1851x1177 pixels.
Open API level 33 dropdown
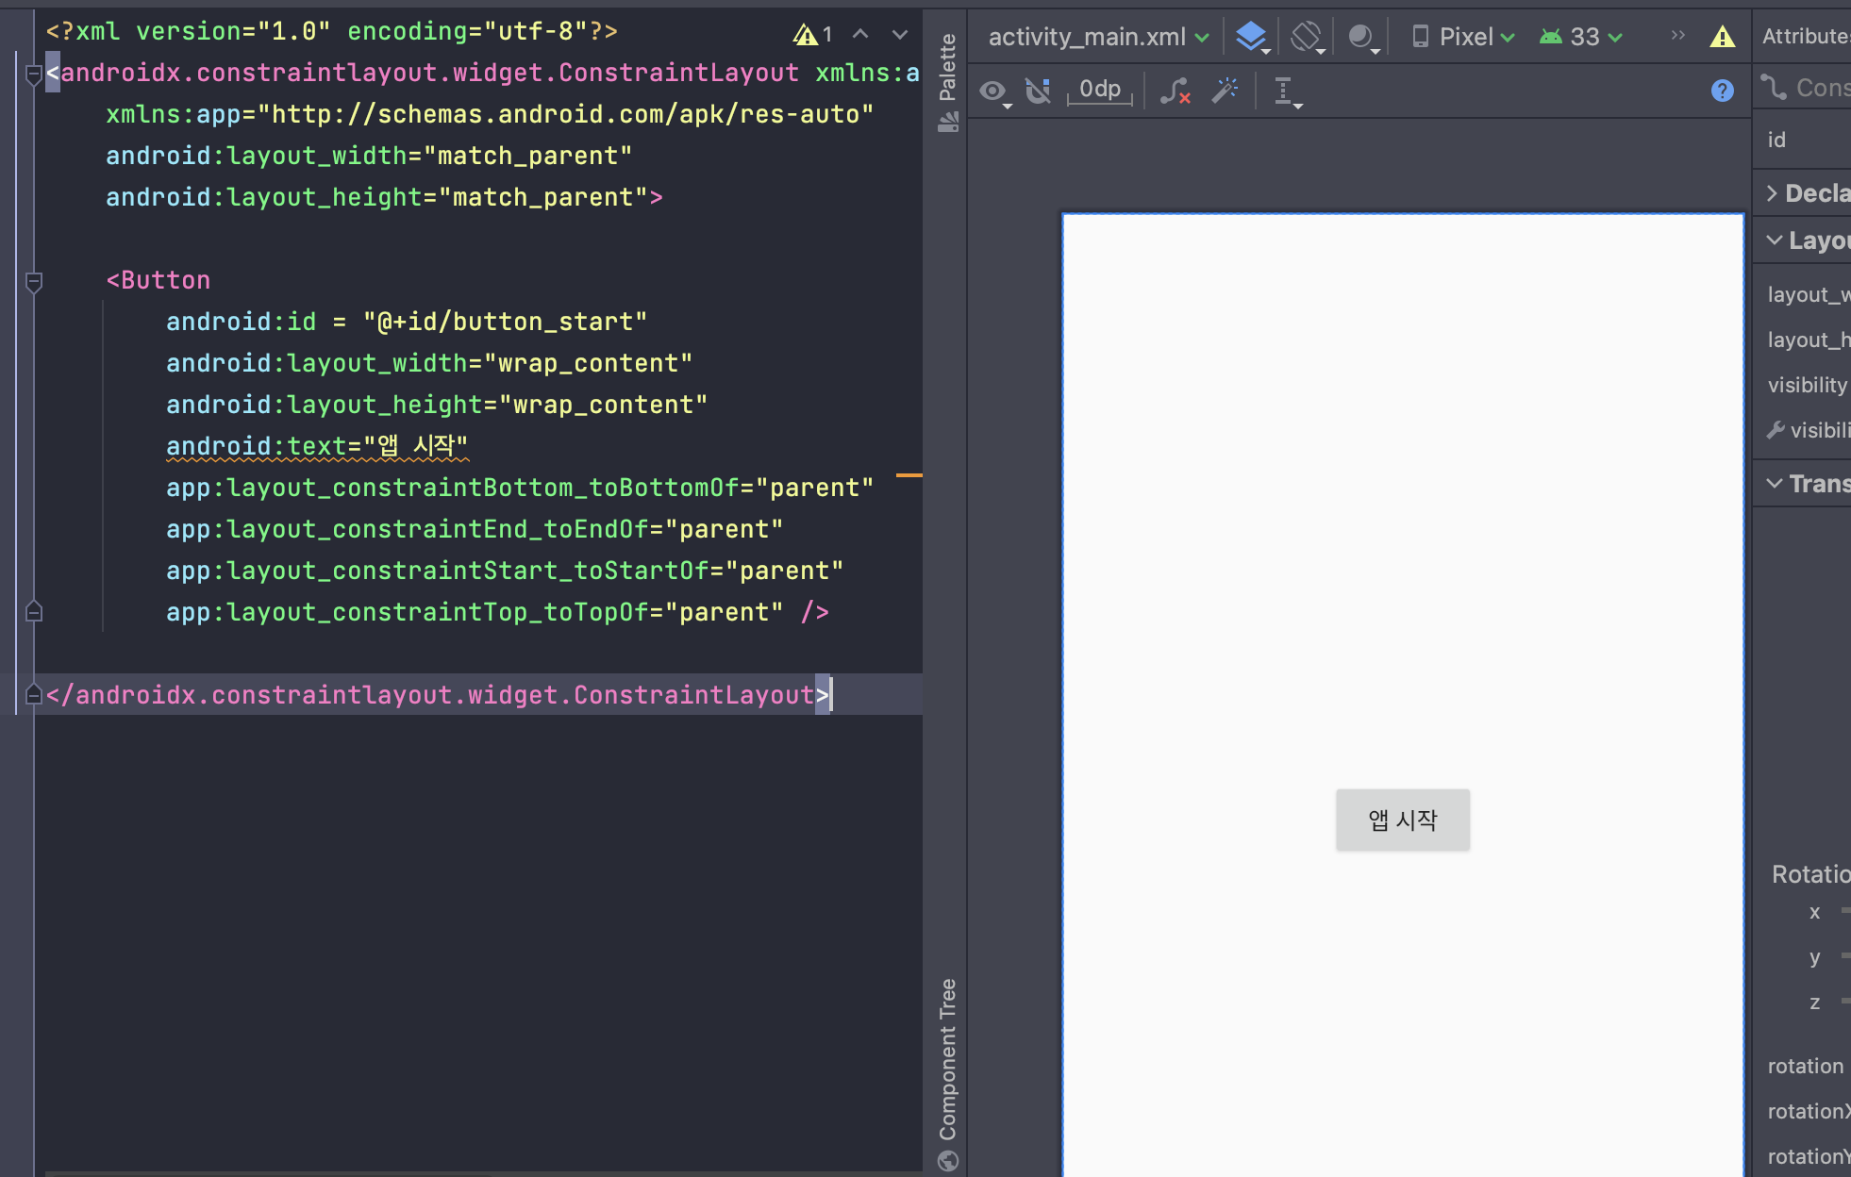tap(1581, 37)
